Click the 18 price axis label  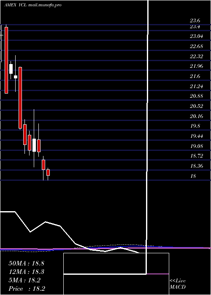(193, 176)
